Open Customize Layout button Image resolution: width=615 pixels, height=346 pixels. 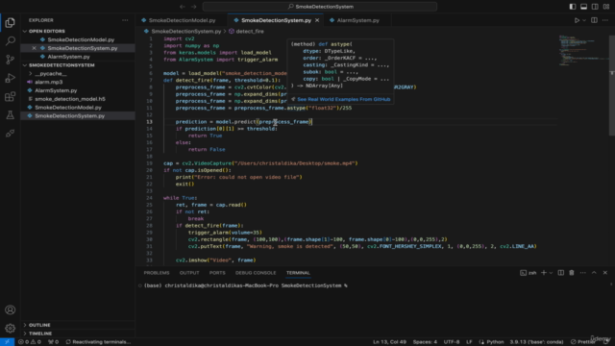point(606,7)
